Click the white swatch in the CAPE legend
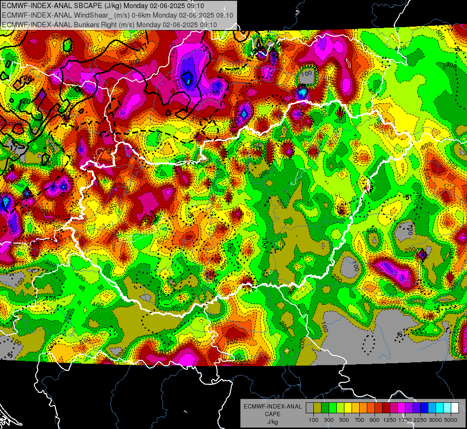Viewport: 467px width, 429px height. (x=455, y=408)
